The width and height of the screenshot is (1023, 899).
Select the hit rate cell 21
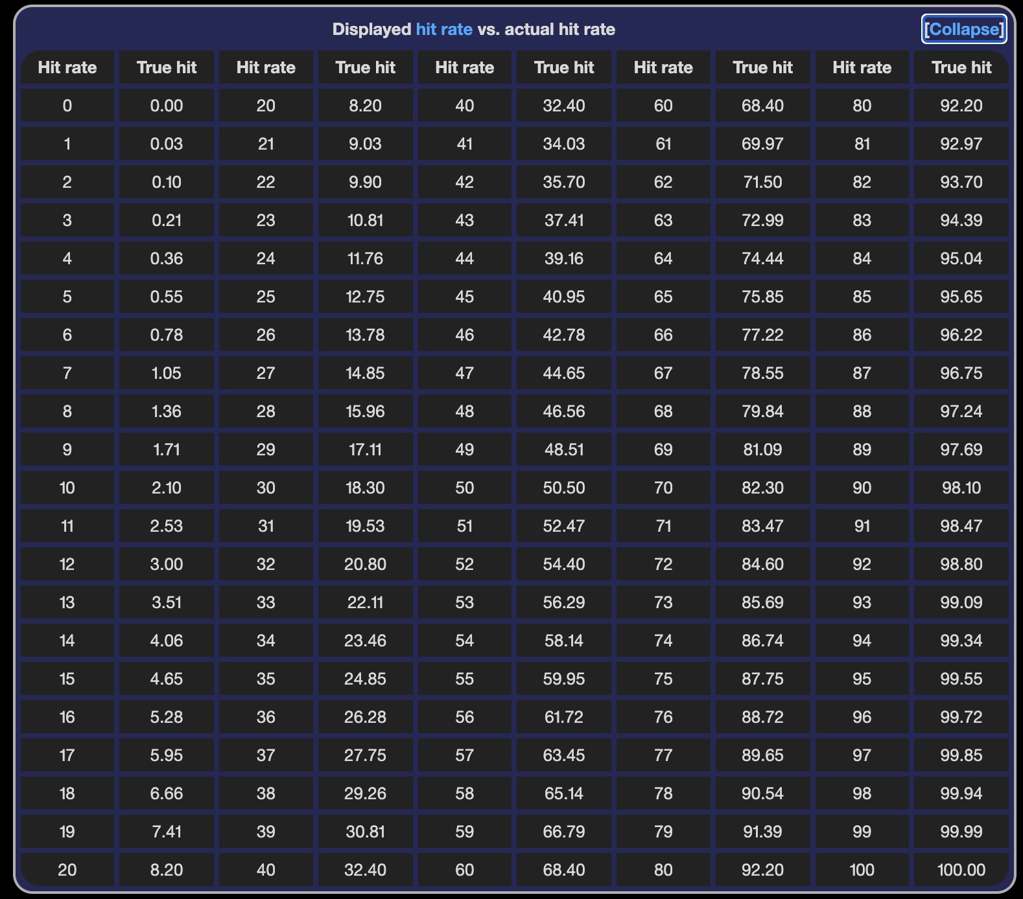pyautogui.click(x=266, y=144)
